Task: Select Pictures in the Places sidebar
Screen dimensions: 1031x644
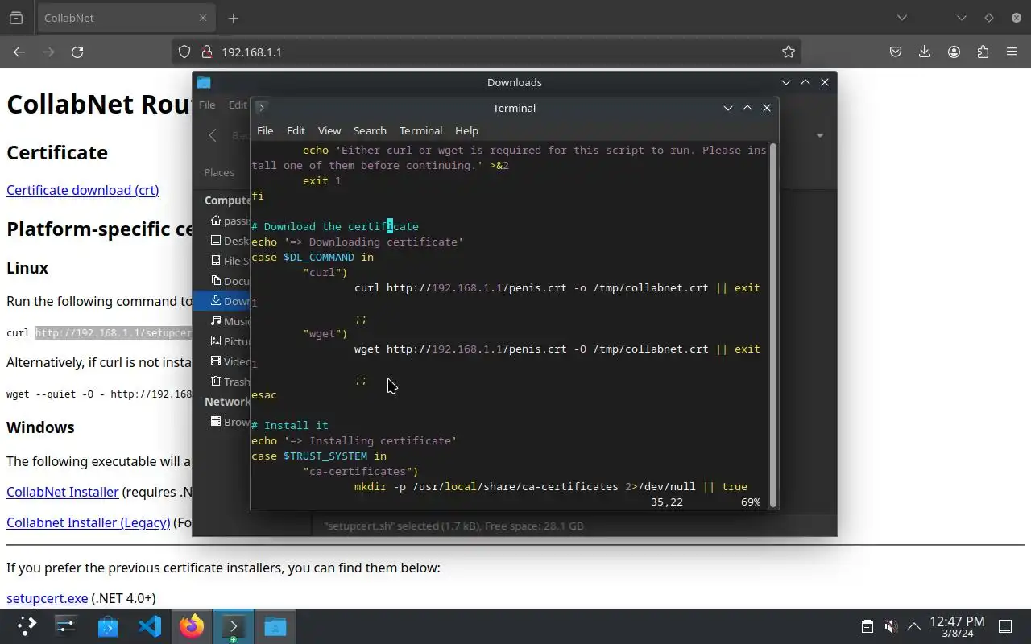Action: tap(229, 341)
